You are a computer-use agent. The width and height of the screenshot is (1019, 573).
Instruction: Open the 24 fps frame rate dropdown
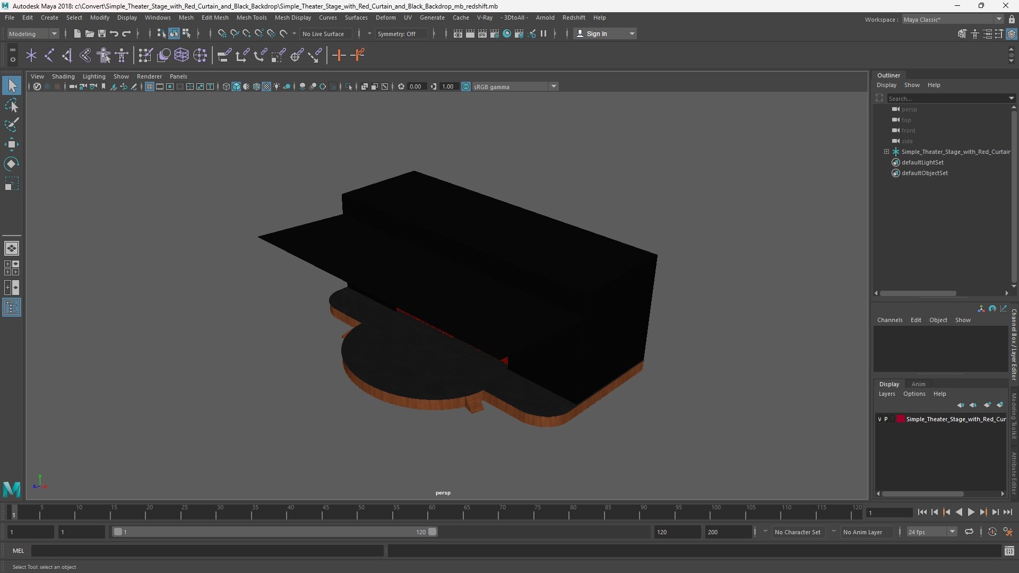(931, 532)
